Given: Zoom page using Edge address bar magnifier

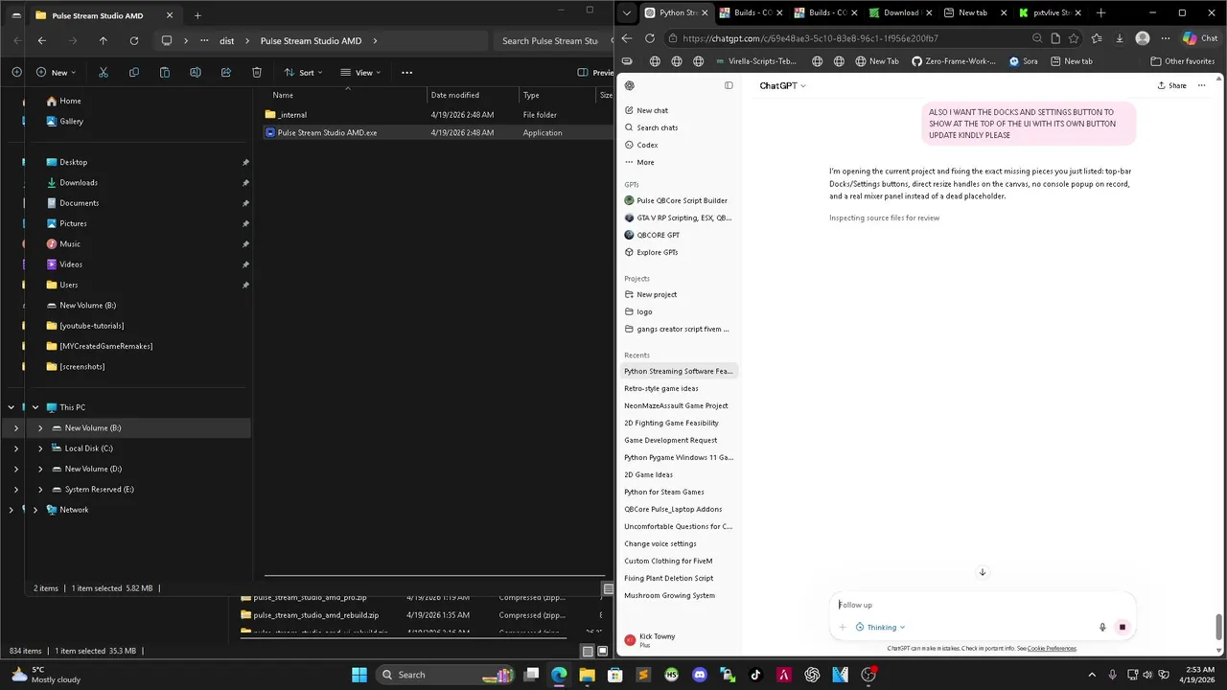Looking at the screenshot, I should 1037,38.
